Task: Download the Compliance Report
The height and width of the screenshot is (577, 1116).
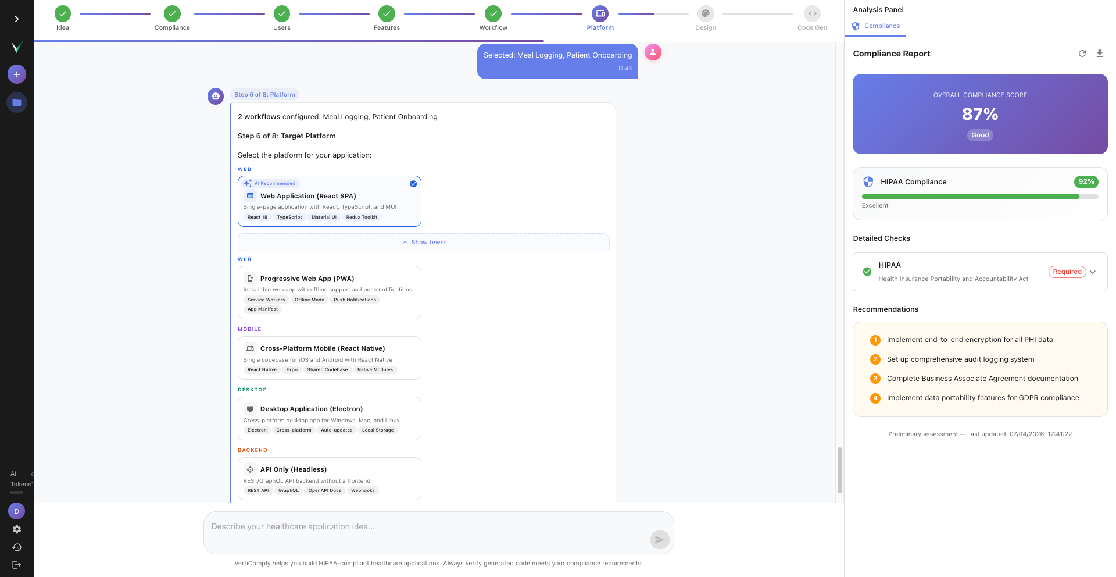Action: (x=1100, y=53)
